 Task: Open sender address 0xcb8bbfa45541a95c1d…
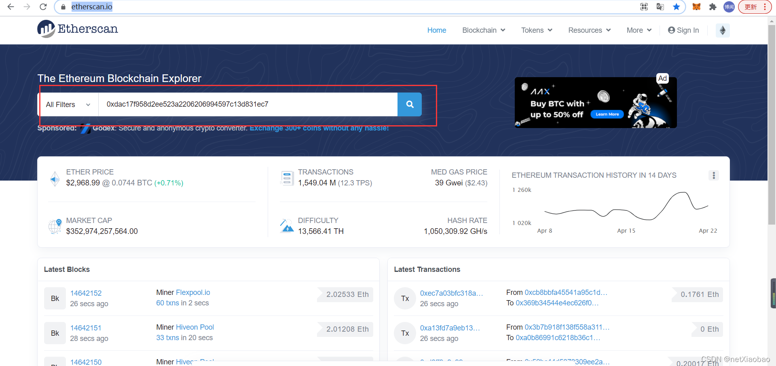(x=566, y=292)
